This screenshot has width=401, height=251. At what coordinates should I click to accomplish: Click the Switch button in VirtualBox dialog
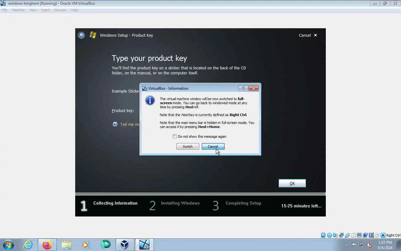pos(188,147)
